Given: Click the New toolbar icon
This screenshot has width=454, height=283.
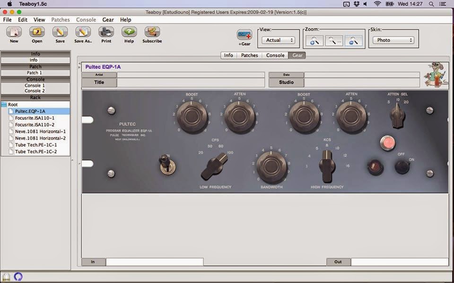Looking at the screenshot, I should (14, 32).
